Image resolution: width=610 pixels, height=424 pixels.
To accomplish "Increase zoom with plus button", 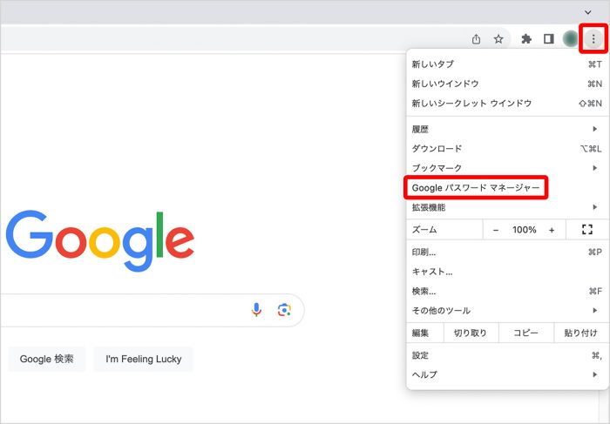I will 552,230.
